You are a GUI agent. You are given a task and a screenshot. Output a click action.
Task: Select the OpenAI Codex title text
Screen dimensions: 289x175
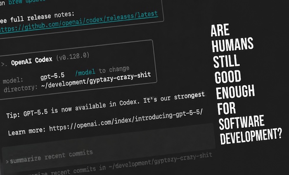pos(32,61)
